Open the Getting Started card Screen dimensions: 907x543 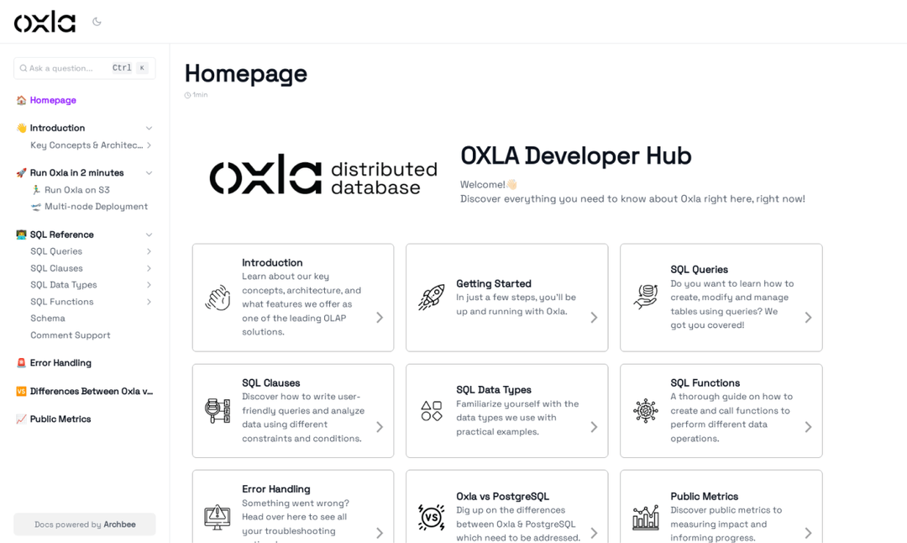tap(507, 298)
